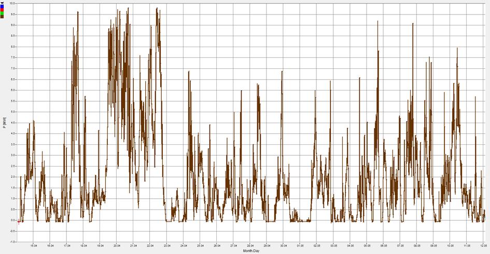Click the '6.5' y-axis value label

click(x=13, y=79)
